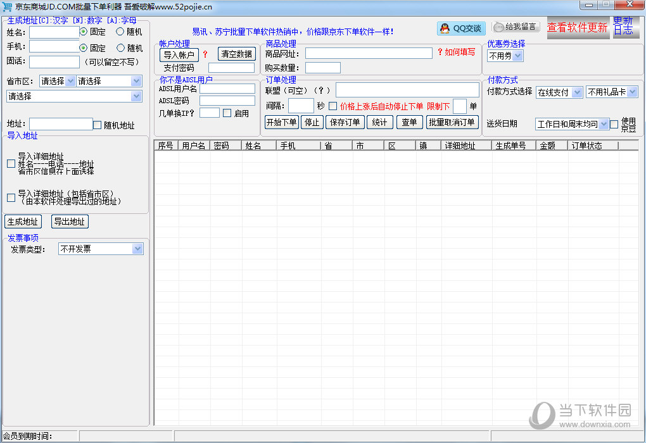Click the 统计 button

coord(379,122)
